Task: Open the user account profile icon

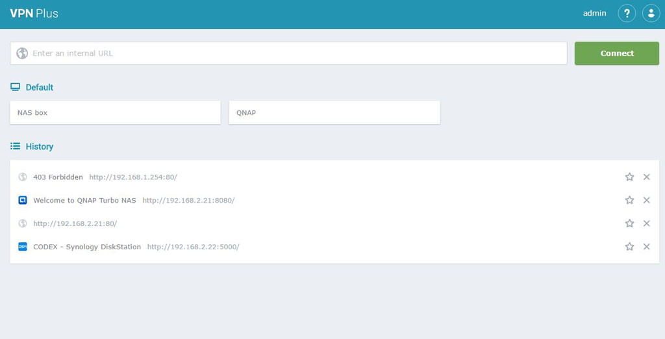Action: click(x=651, y=13)
